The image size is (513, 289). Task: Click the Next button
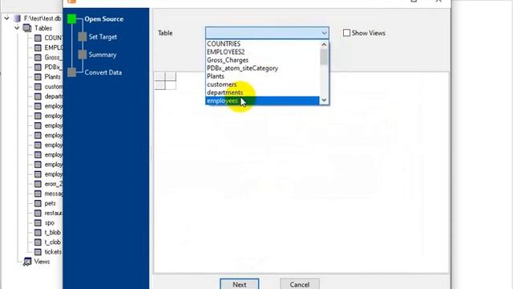pyautogui.click(x=240, y=284)
